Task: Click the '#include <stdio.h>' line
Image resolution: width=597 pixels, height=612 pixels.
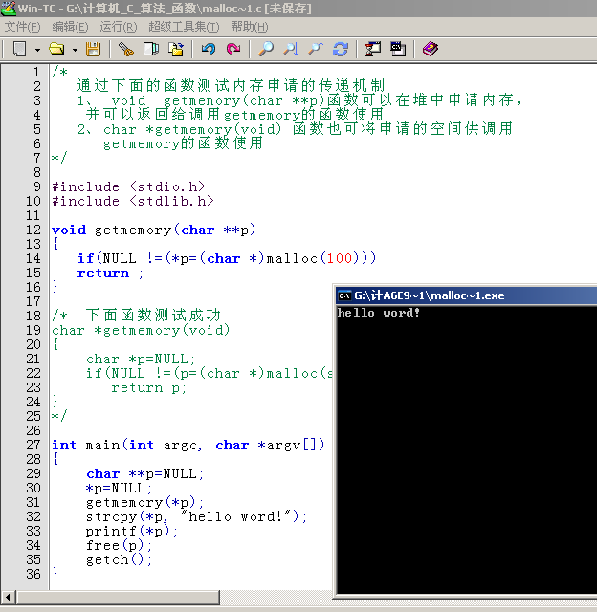Action: coord(128,186)
